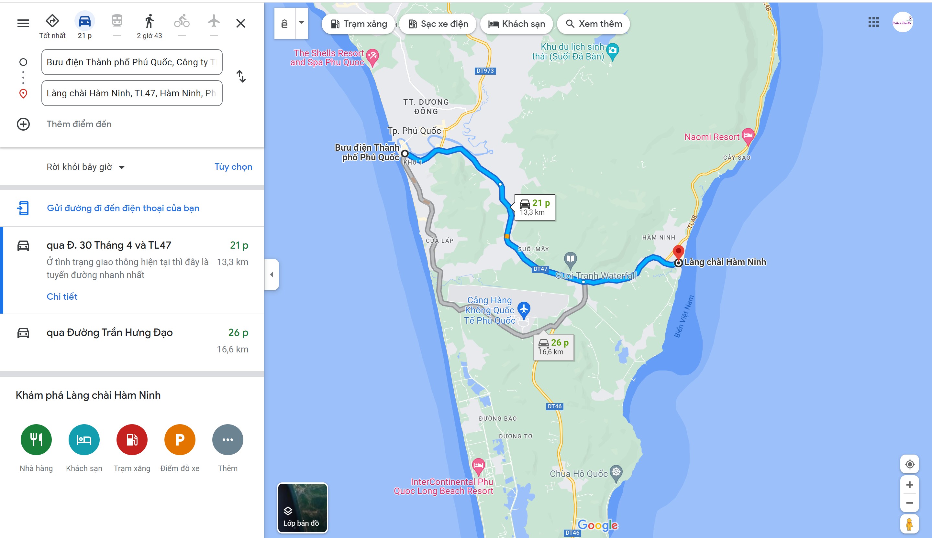Viewport: 932px width, 538px height.
Task: Open the hamburger main menu
Action: [x=23, y=23]
